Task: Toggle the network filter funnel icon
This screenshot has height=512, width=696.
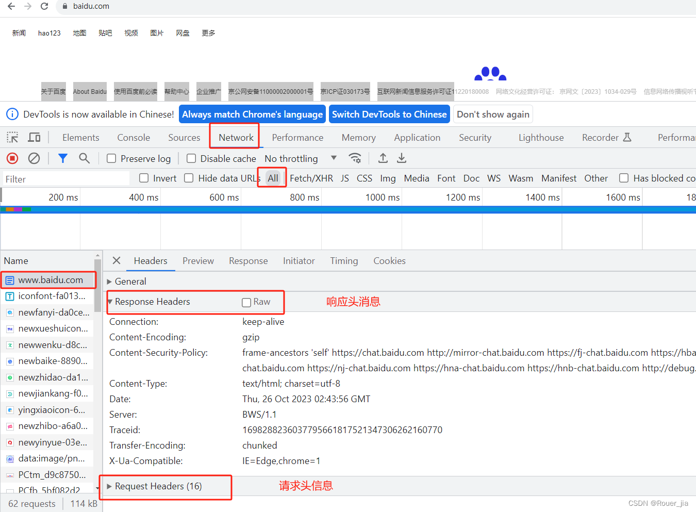Action: coord(63,158)
